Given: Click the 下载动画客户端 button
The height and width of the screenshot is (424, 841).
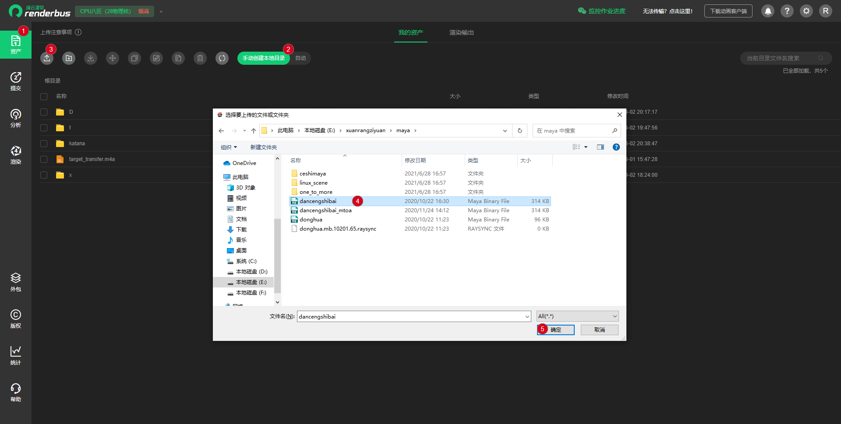Looking at the screenshot, I should pos(728,11).
